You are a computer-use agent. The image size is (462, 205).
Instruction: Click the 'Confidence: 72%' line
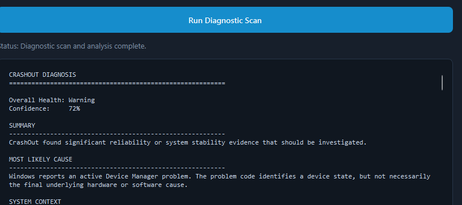44,108
